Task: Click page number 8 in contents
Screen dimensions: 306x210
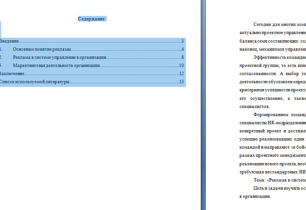Action: (183, 57)
